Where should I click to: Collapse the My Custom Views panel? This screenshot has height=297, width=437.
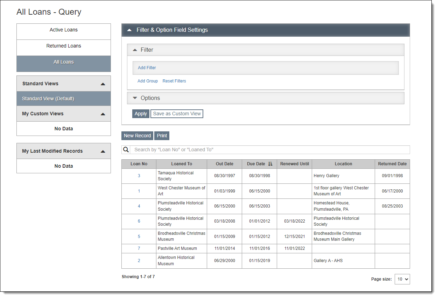pos(103,114)
